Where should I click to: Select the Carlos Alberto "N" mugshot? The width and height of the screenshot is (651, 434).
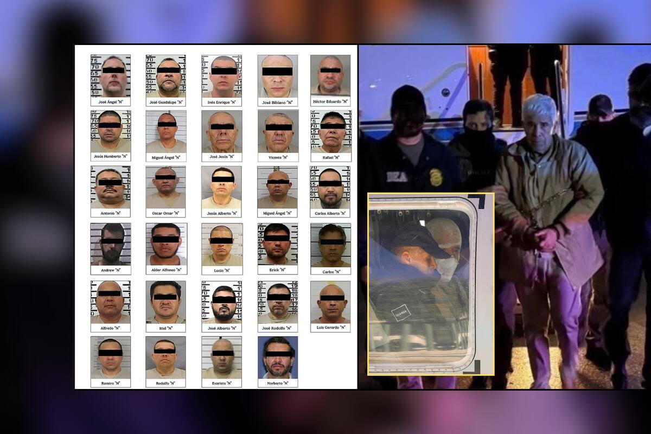[330, 188]
